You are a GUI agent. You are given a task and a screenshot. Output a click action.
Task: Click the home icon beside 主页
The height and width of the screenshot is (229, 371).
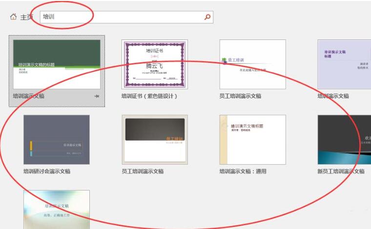pos(13,17)
